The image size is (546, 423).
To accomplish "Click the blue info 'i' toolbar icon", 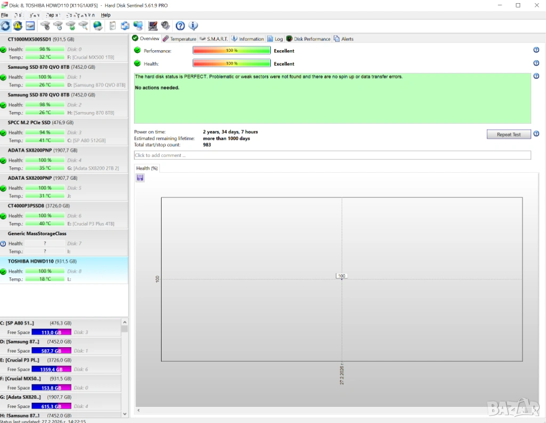I will click(x=193, y=26).
